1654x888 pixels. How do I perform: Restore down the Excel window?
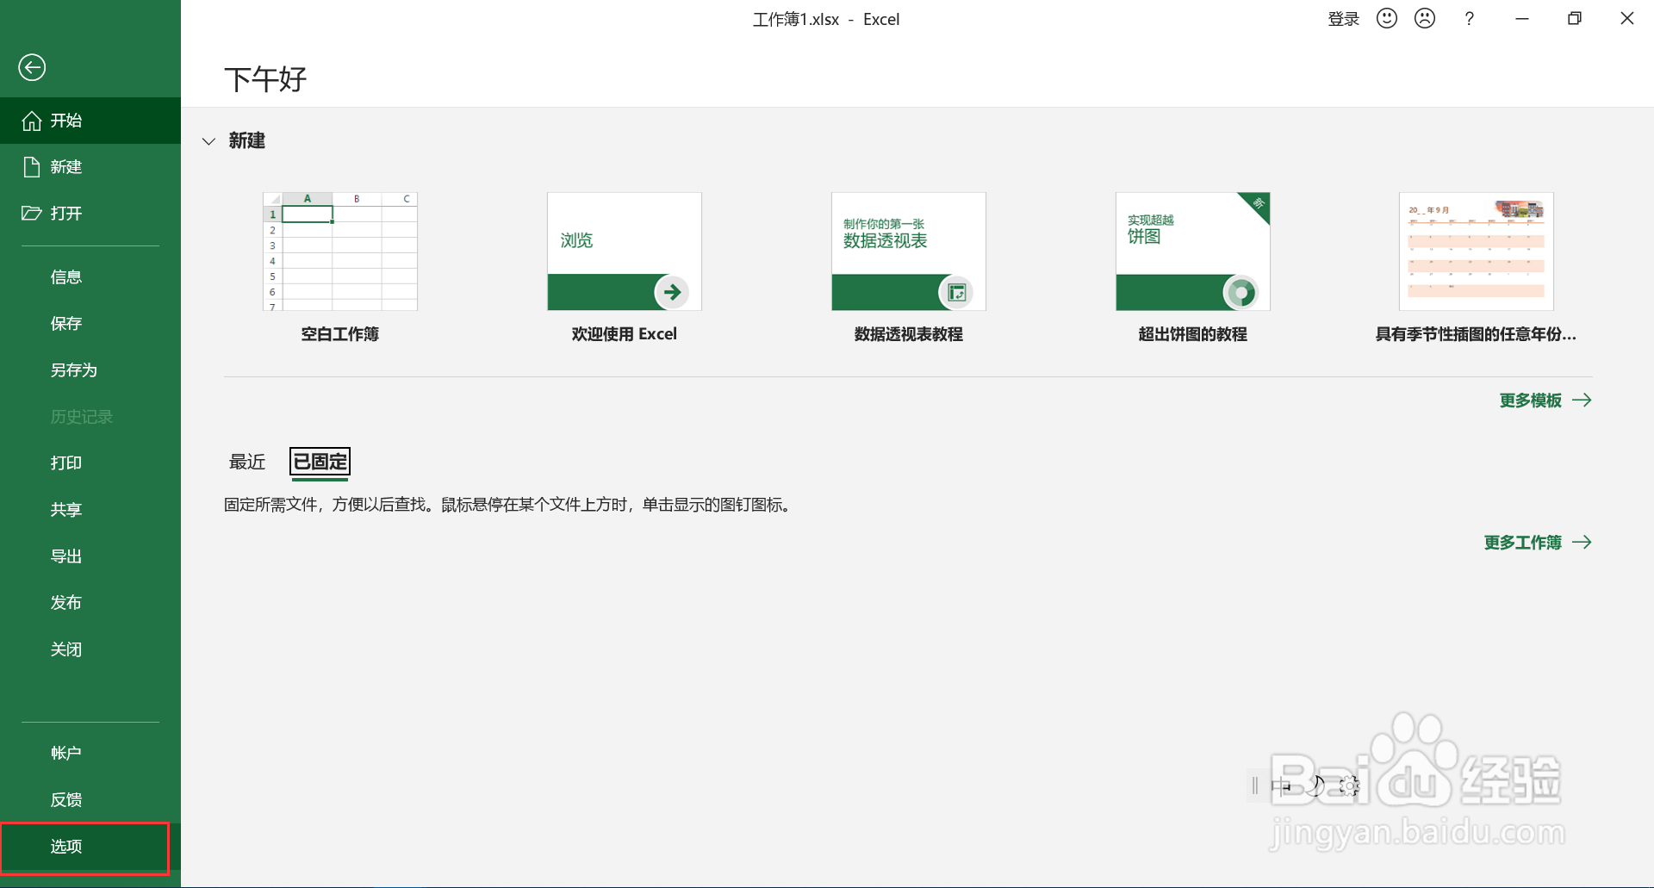(x=1575, y=19)
